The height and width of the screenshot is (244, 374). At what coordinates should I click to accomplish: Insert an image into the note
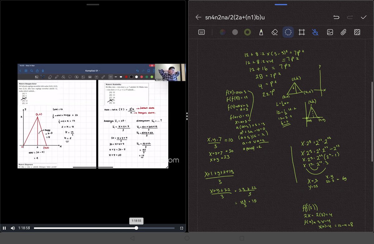coord(330,32)
